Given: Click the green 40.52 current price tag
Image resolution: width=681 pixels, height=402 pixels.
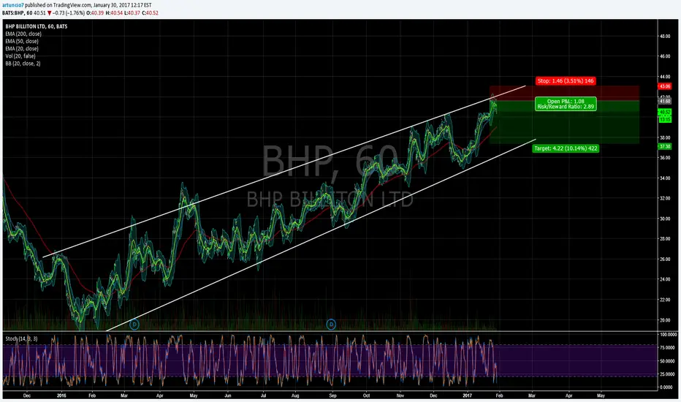Looking at the screenshot, I should (665, 112).
